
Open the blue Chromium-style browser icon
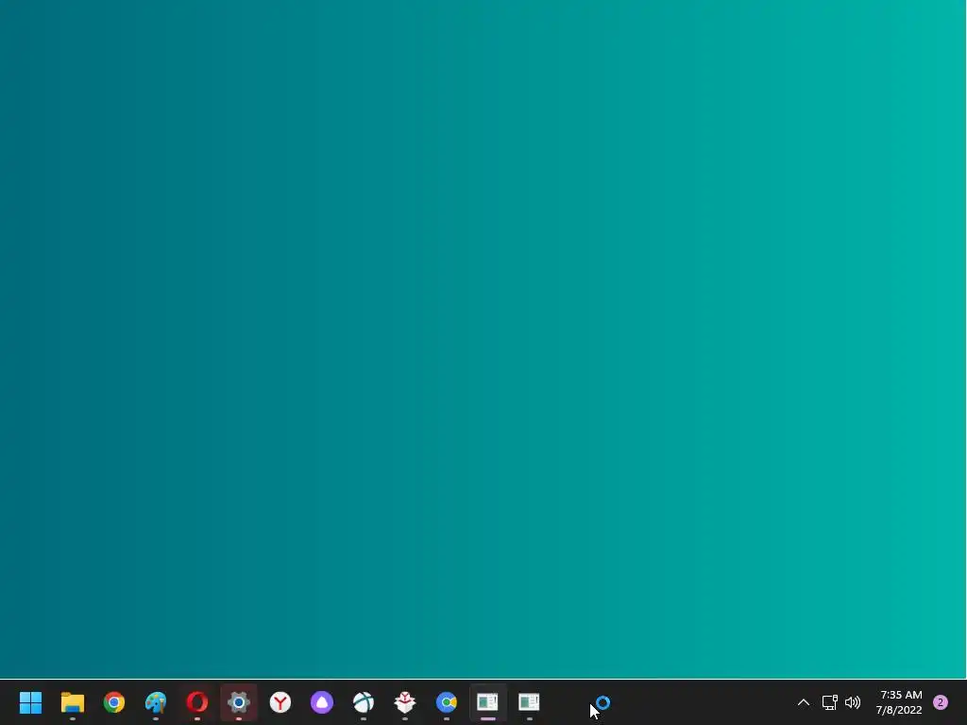[447, 702]
